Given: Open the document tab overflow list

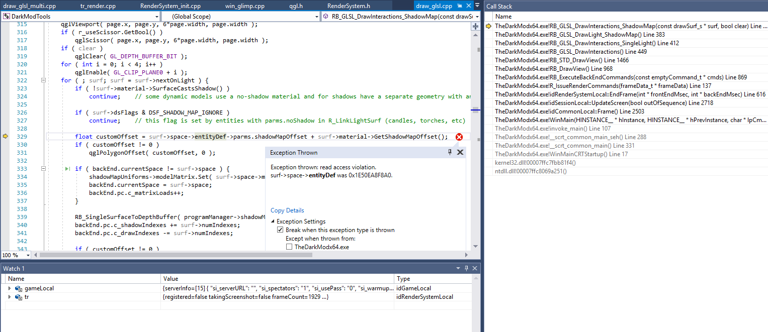Looking at the screenshot, I should click(x=477, y=6).
